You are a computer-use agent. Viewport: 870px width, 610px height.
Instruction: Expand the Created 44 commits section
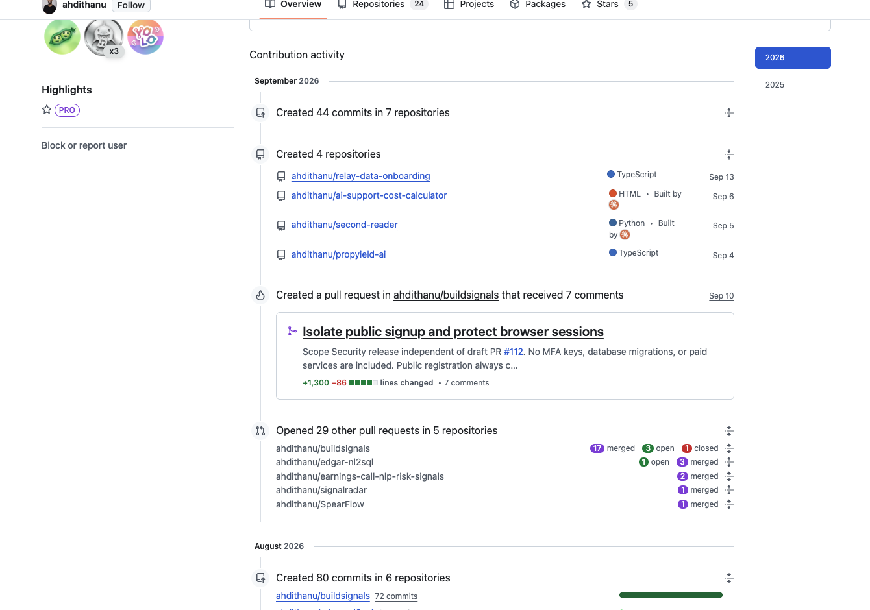tap(729, 113)
